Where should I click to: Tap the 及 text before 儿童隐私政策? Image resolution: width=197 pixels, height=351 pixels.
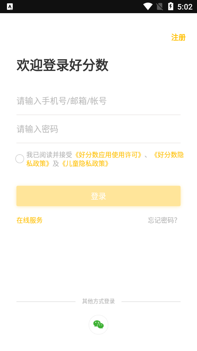pyautogui.click(x=55, y=164)
